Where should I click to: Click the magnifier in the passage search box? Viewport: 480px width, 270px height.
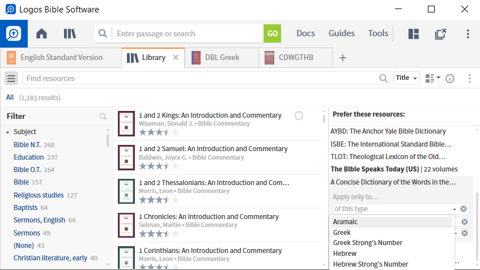(x=103, y=33)
